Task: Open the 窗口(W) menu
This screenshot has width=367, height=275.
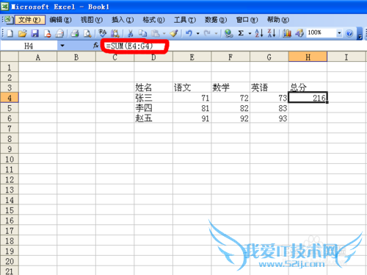Action: (247, 20)
